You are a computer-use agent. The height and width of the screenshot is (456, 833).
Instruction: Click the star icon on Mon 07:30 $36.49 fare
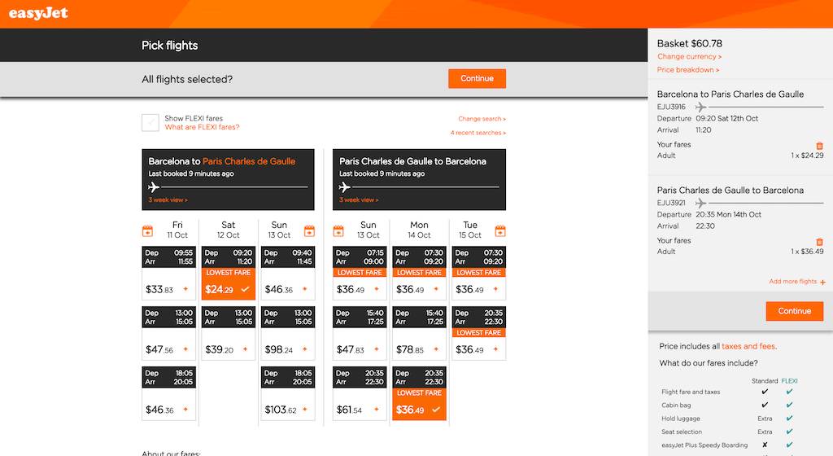(436, 289)
